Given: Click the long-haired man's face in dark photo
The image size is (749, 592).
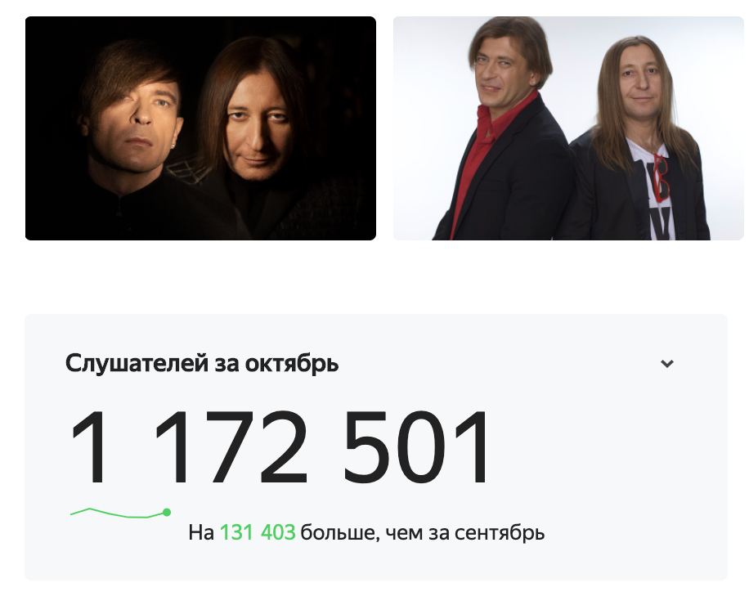Looking at the screenshot, I should tap(257, 129).
